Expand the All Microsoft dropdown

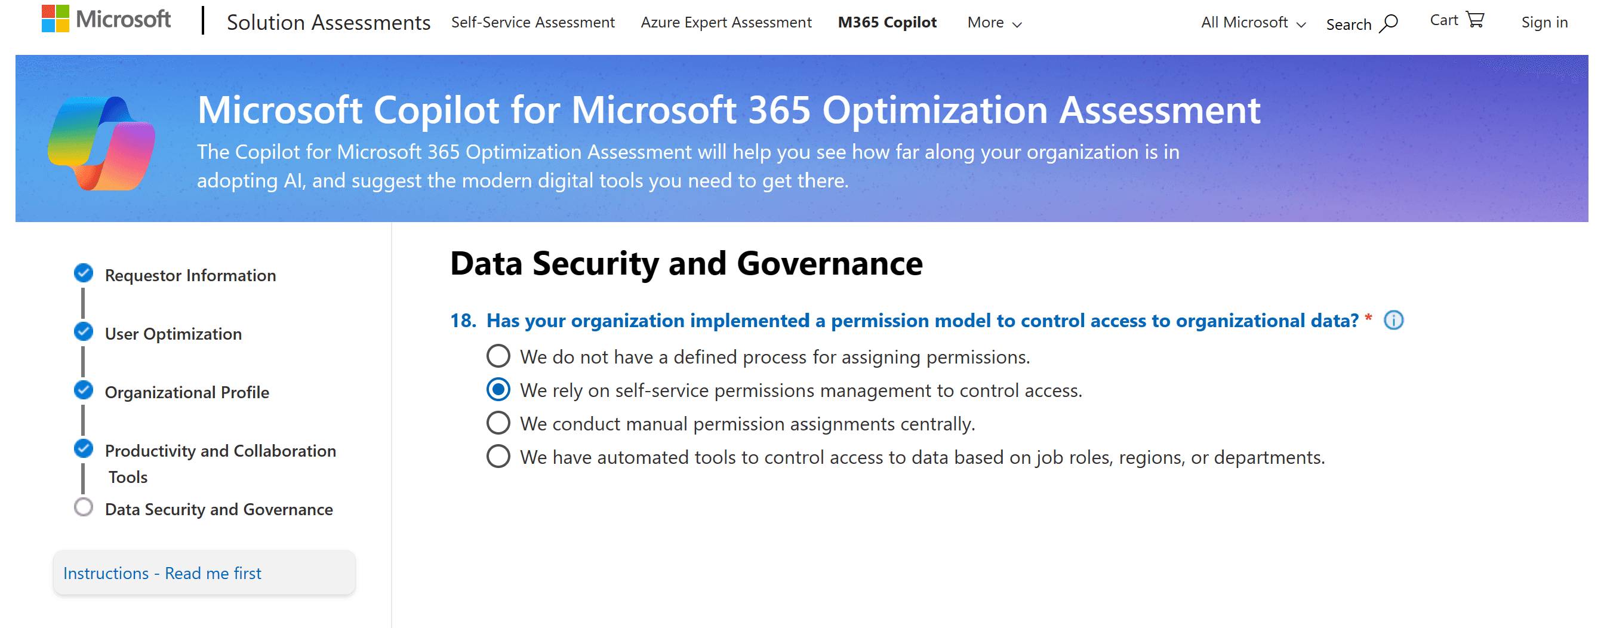click(x=1253, y=23)
